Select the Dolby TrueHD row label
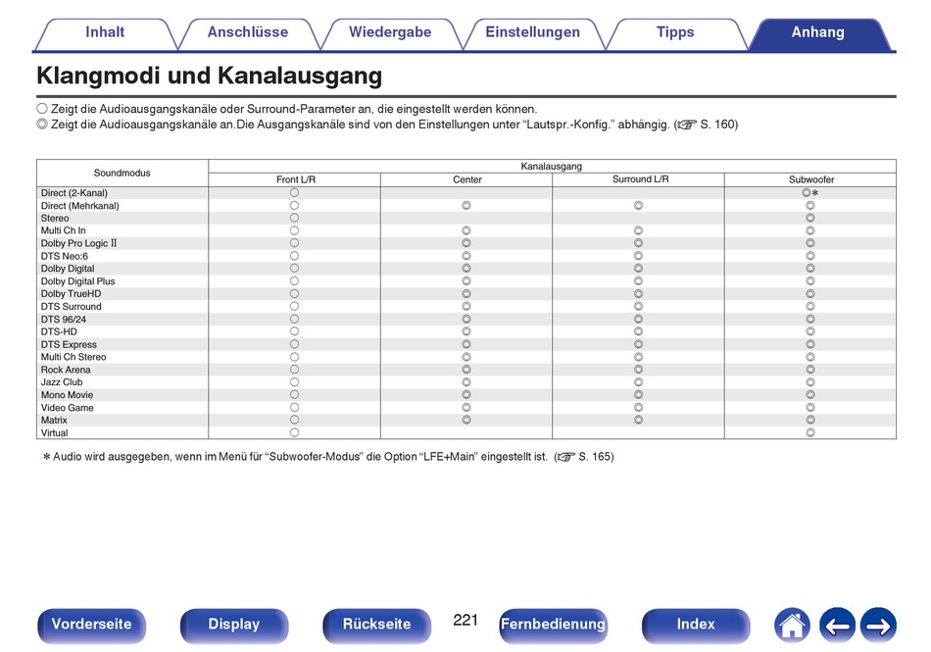 (x=71, y=294)
